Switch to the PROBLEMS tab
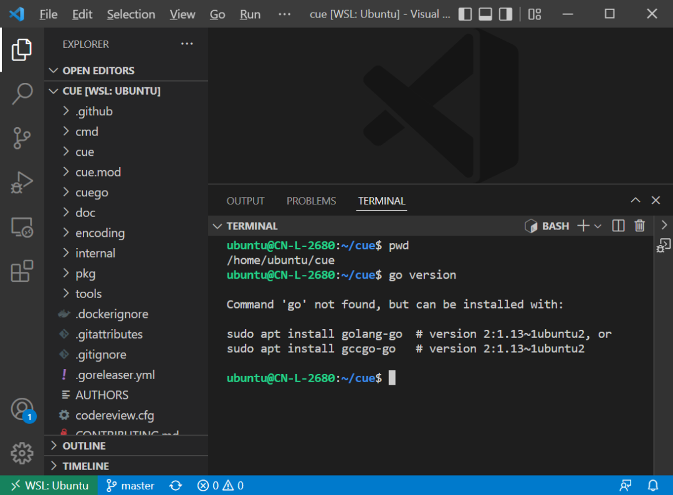 [x=311, y=201]
